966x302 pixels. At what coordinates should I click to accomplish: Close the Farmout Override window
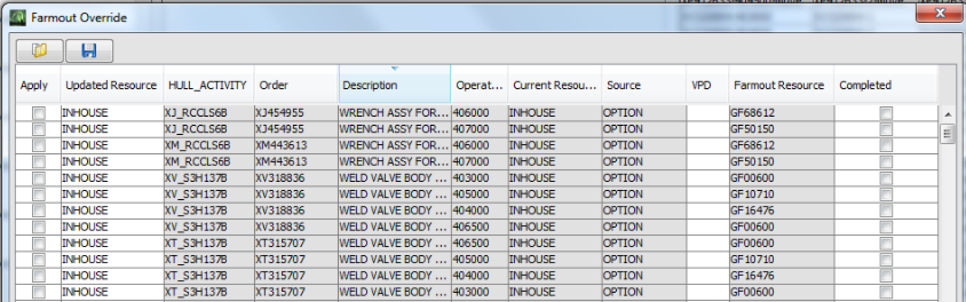939,14
